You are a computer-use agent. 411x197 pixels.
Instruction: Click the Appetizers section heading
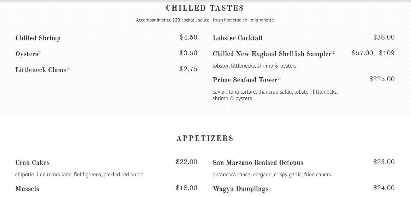[x=205, y=139]
